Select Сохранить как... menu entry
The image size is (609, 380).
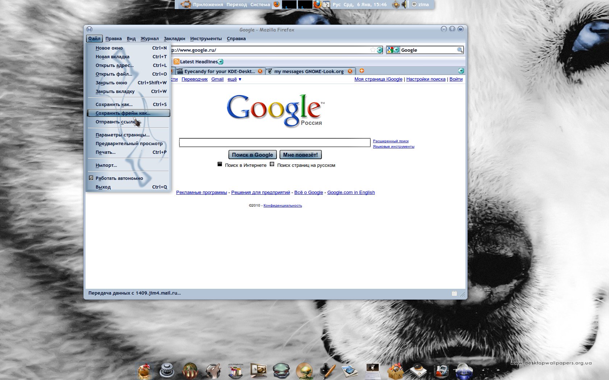coord(128,104)
